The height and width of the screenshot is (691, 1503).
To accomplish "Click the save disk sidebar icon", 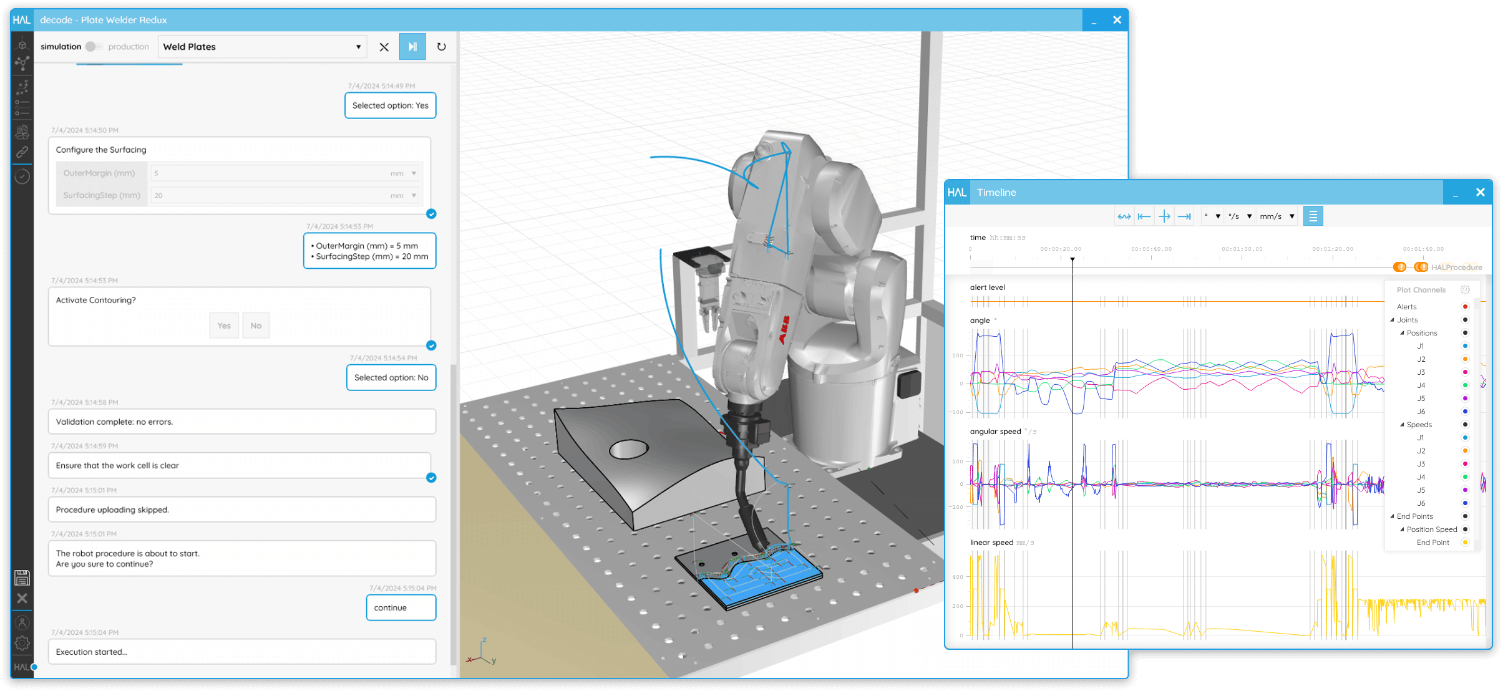I will [22, 578].
